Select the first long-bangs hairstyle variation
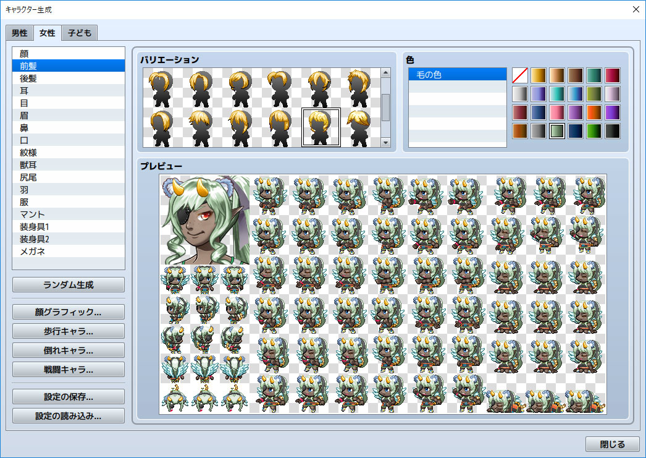The height and width of the screenshot is (458, 646). click(x=162, y=87)
